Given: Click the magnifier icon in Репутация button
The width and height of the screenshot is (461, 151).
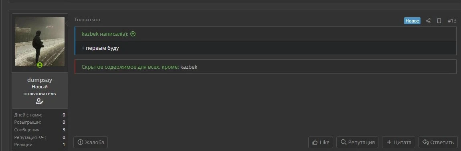Looking at the screenshot, I should pos(344,143).
